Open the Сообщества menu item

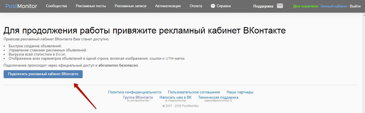(x=56, y=6)
